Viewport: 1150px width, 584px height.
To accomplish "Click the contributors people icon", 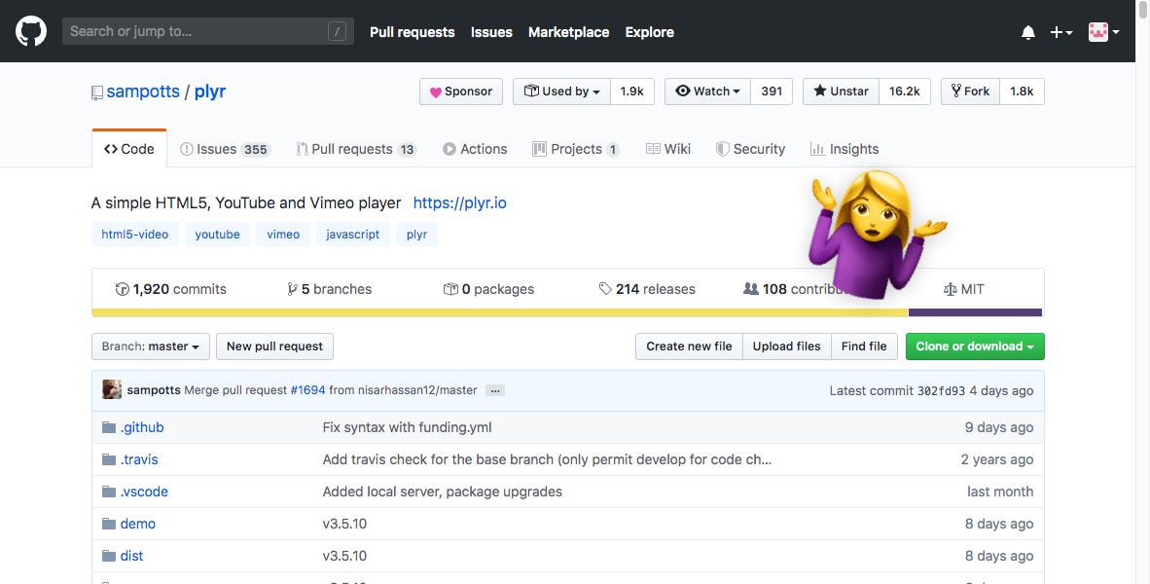I will 750,288.
